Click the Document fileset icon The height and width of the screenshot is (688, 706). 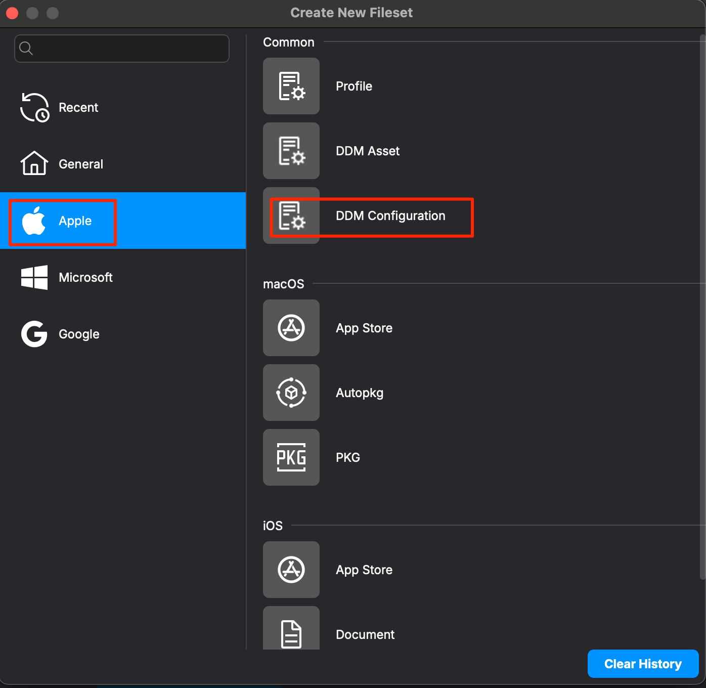pyautogui.click(x=291, y=628)
